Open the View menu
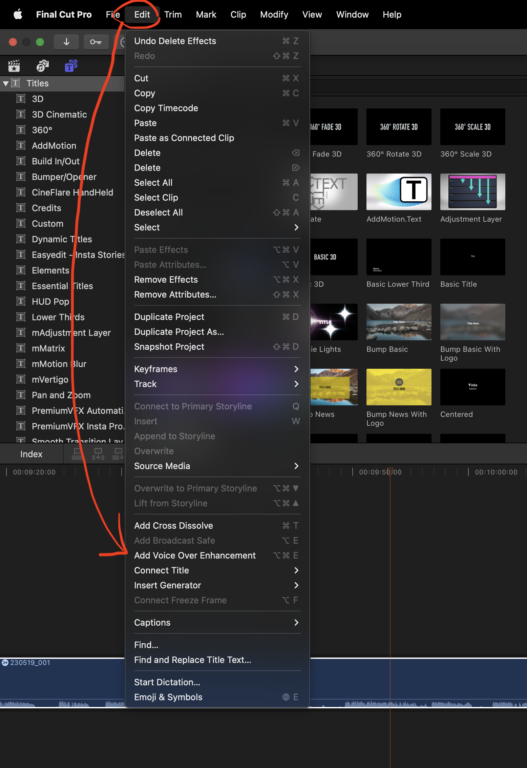527x768 pixels. (x=312, y=15)
